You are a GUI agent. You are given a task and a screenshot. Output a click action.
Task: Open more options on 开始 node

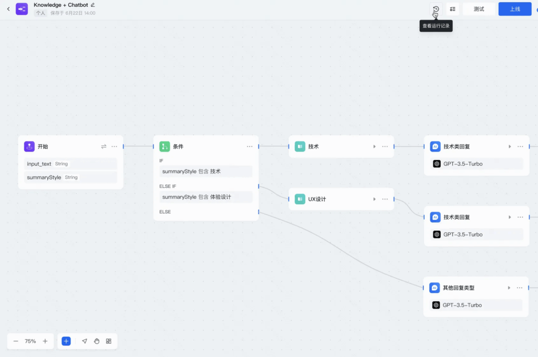(x=114, y=146)
